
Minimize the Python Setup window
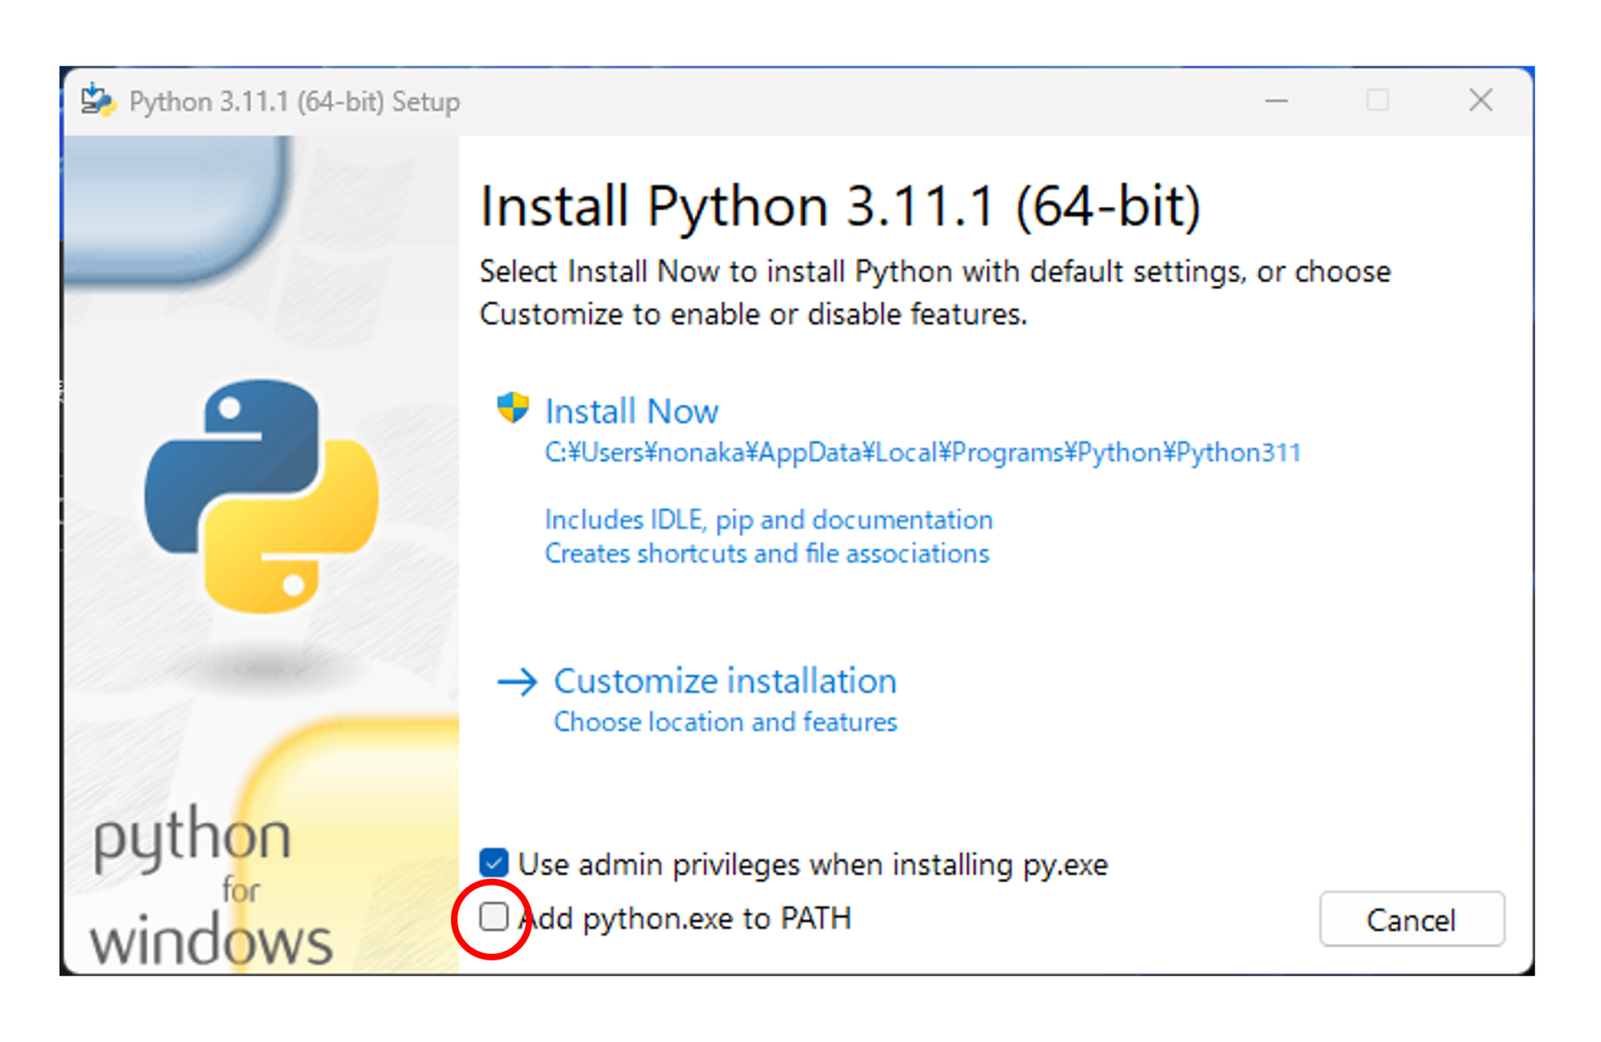(x=1276, y=101)
